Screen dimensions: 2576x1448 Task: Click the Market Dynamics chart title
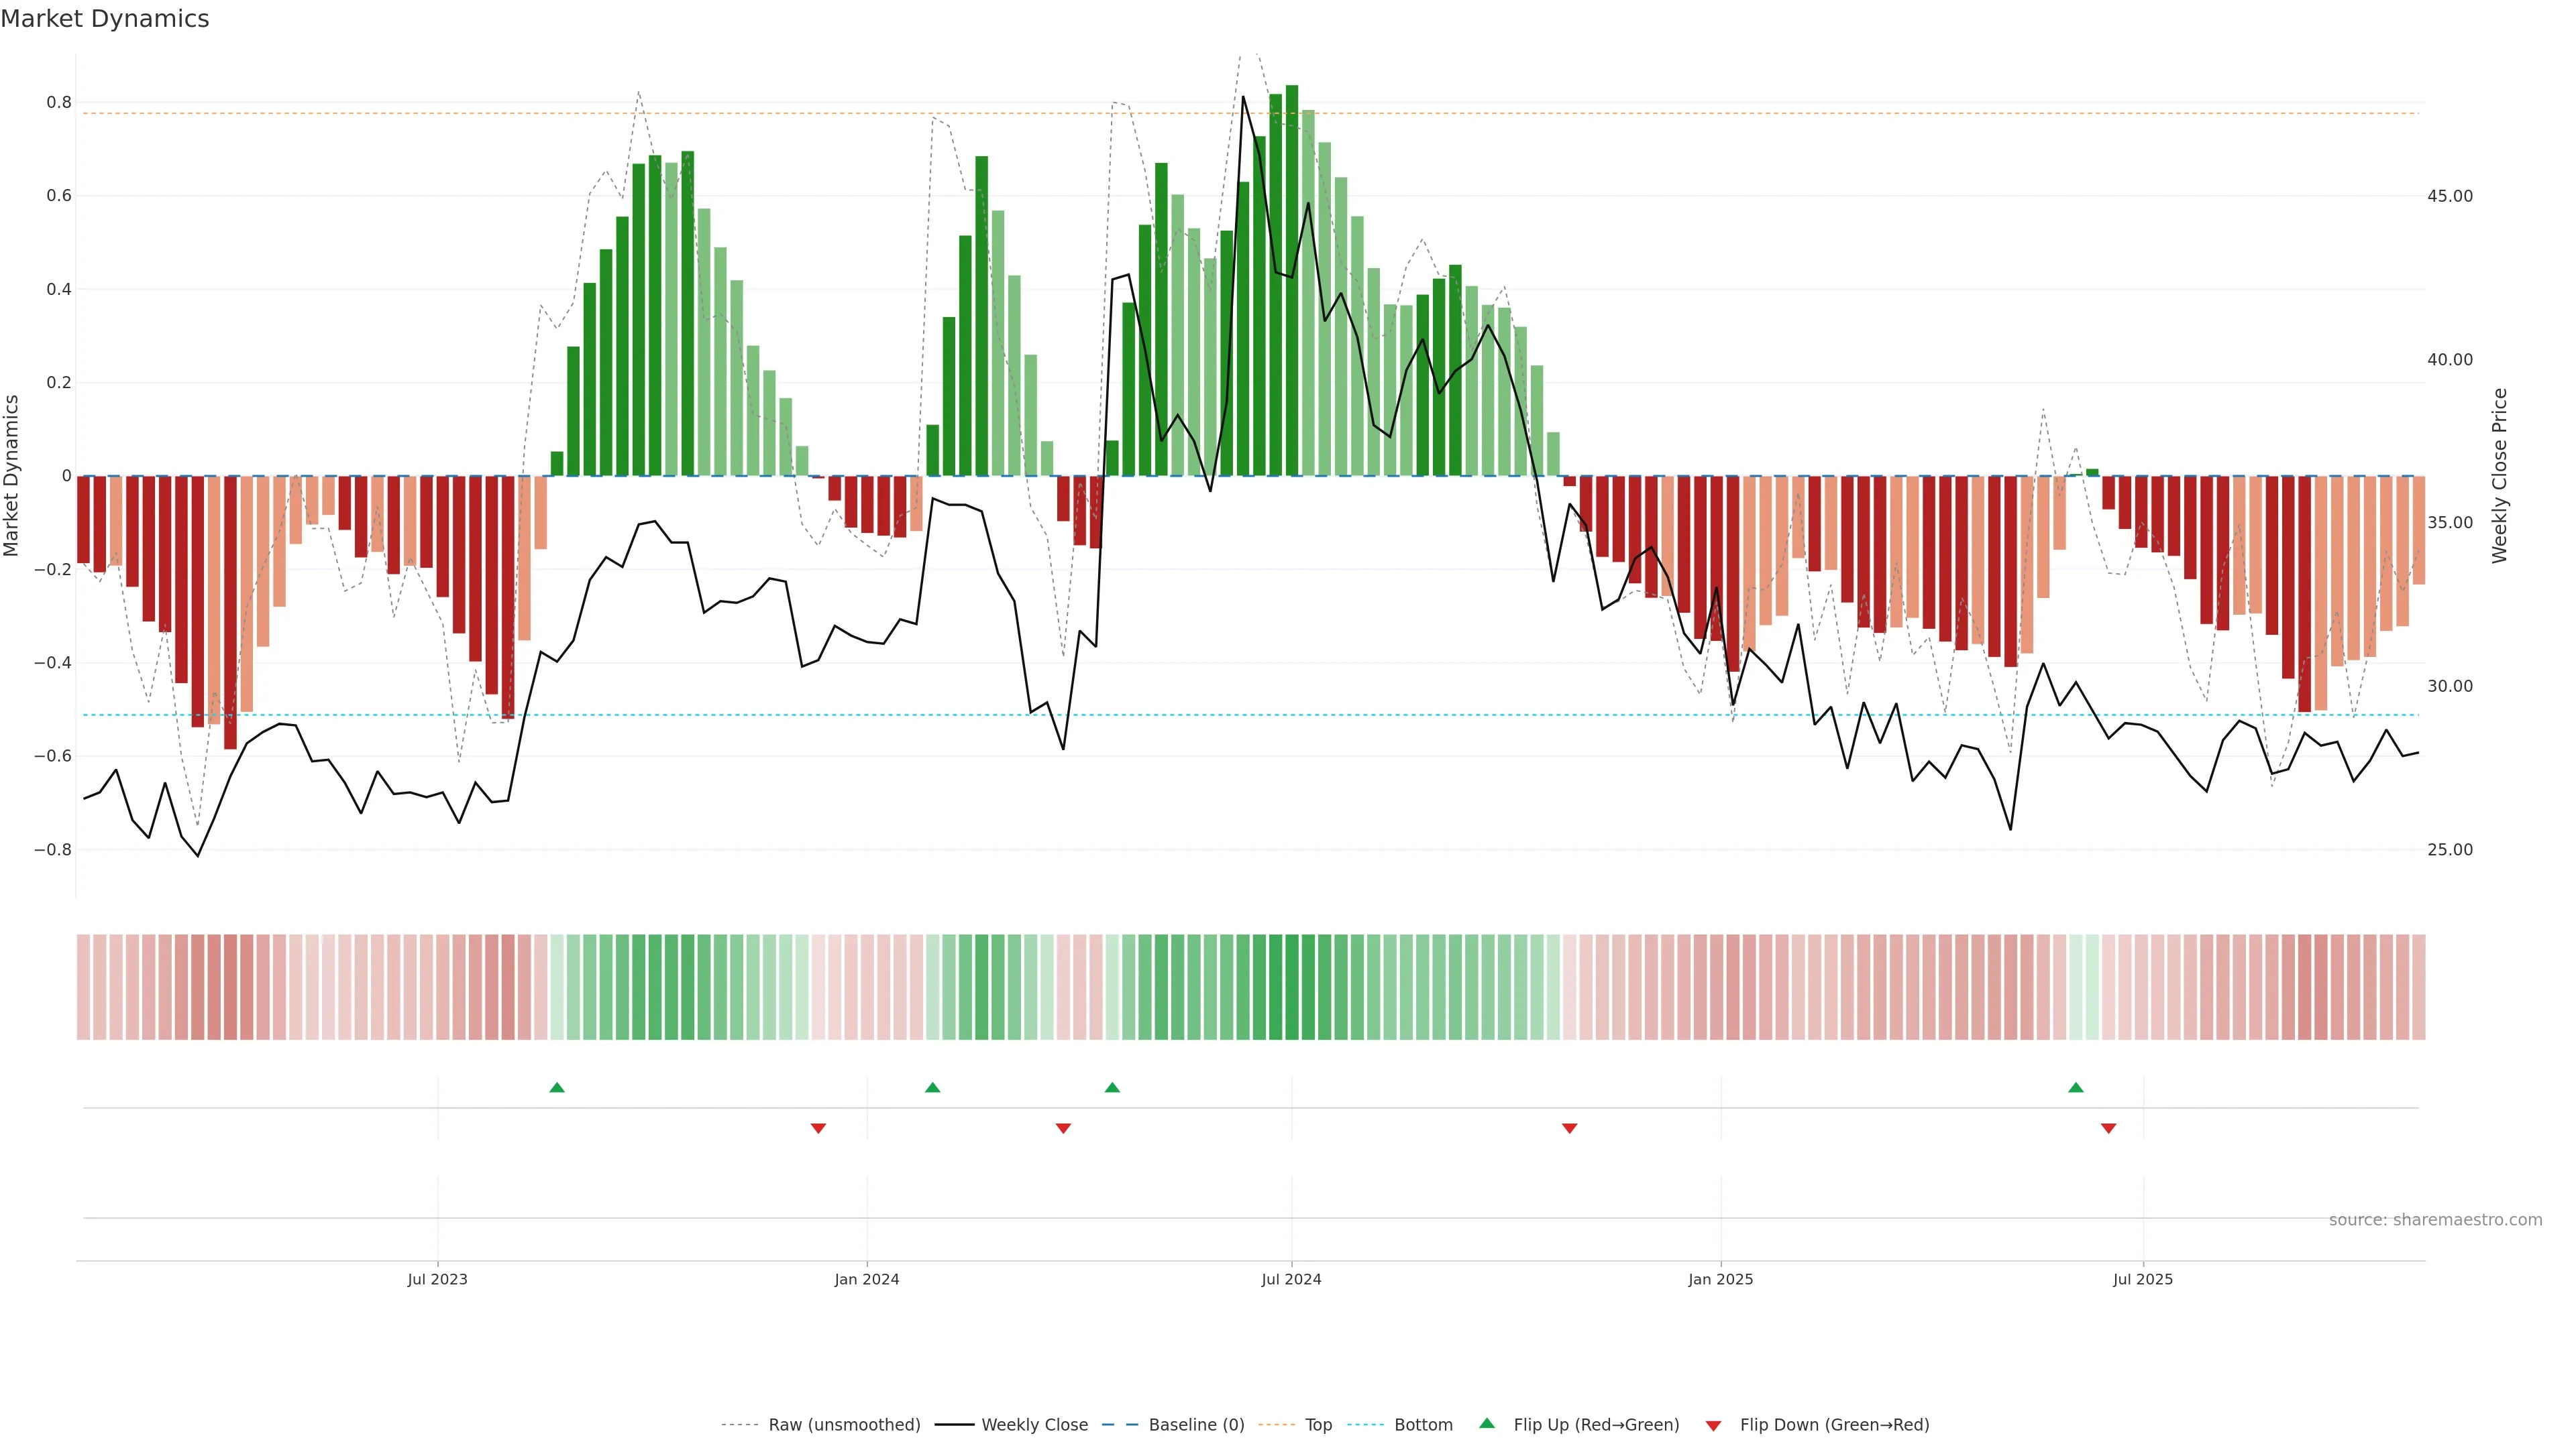click(105, 19)
